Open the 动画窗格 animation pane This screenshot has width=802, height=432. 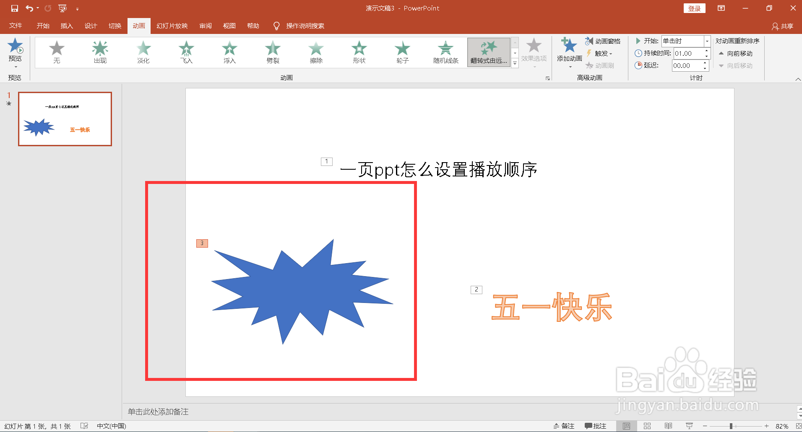point(603,41)
